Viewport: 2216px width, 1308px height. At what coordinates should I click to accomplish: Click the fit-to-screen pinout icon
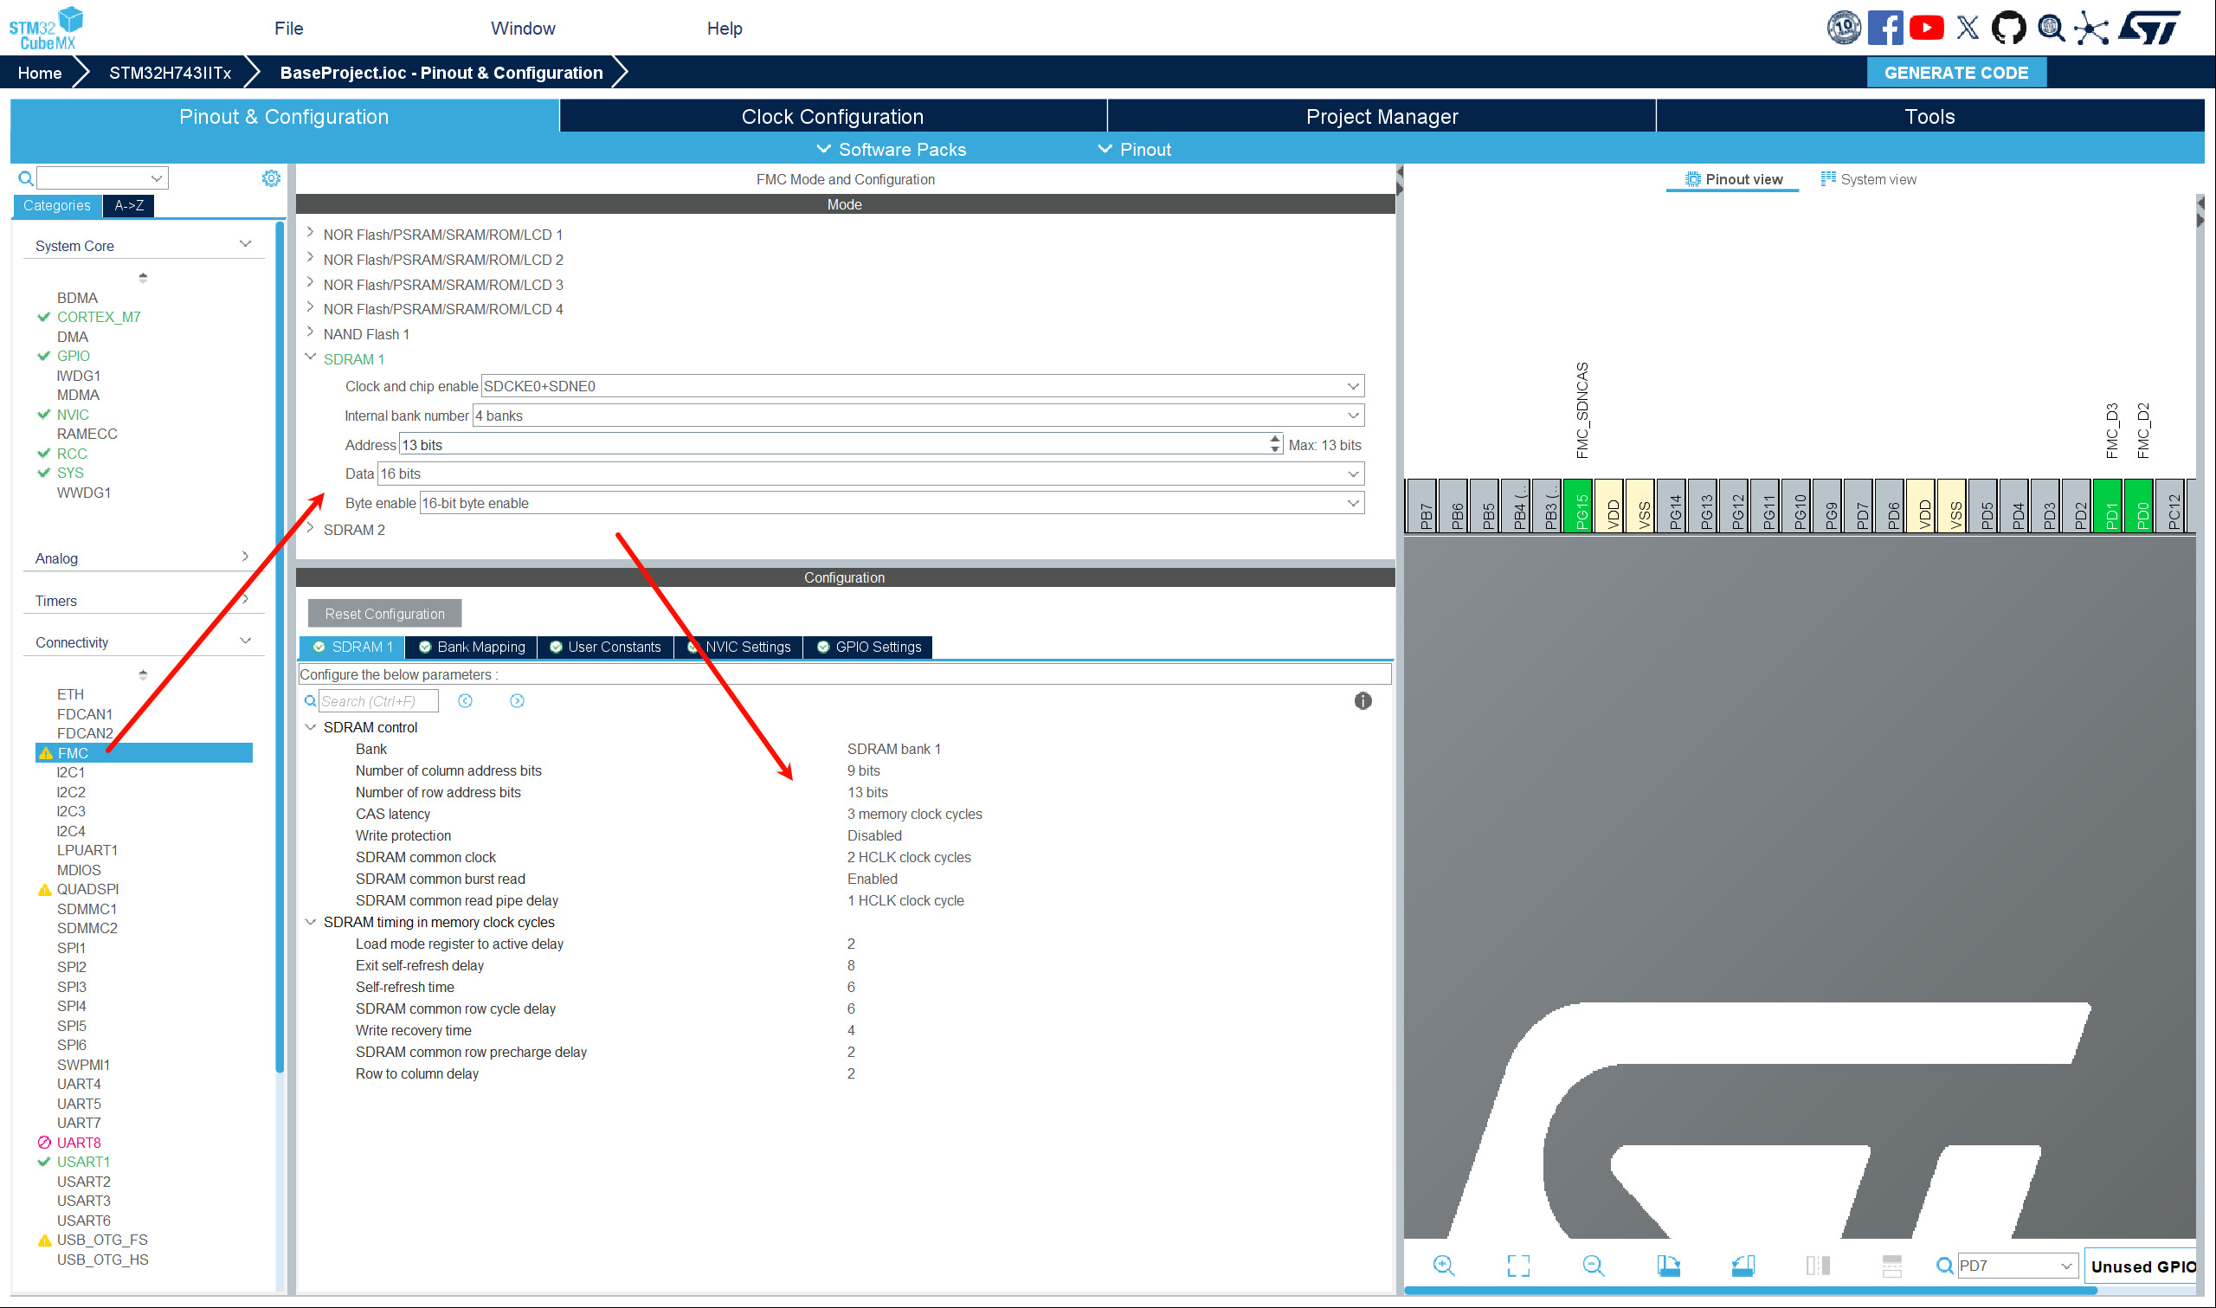point(1518,1266)
